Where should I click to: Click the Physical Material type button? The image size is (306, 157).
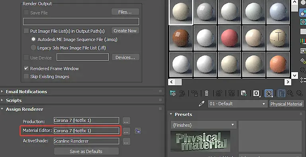pyautogui.click(x=286, y=104)
